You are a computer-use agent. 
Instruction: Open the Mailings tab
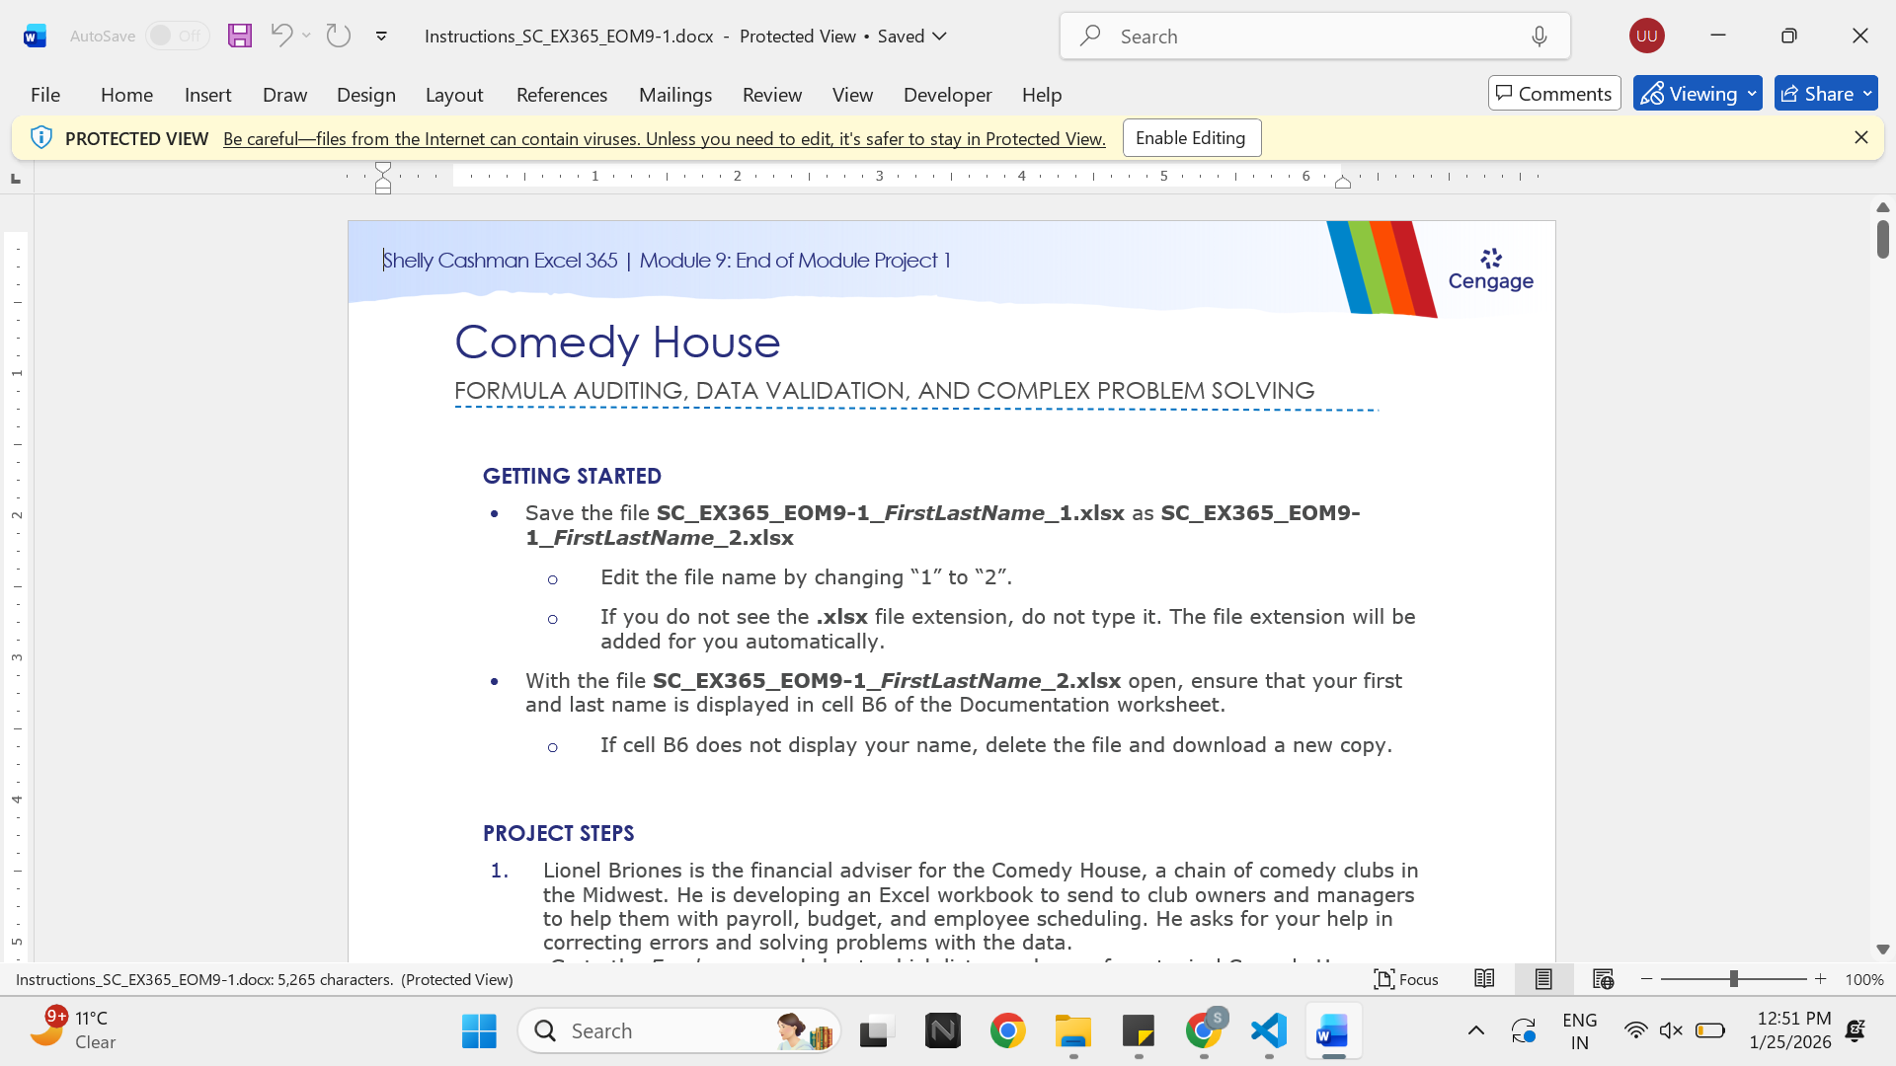pos(675,95)
